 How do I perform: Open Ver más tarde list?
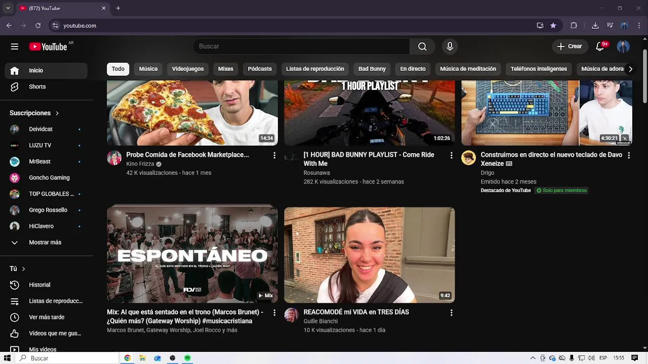tap(47, 317)
